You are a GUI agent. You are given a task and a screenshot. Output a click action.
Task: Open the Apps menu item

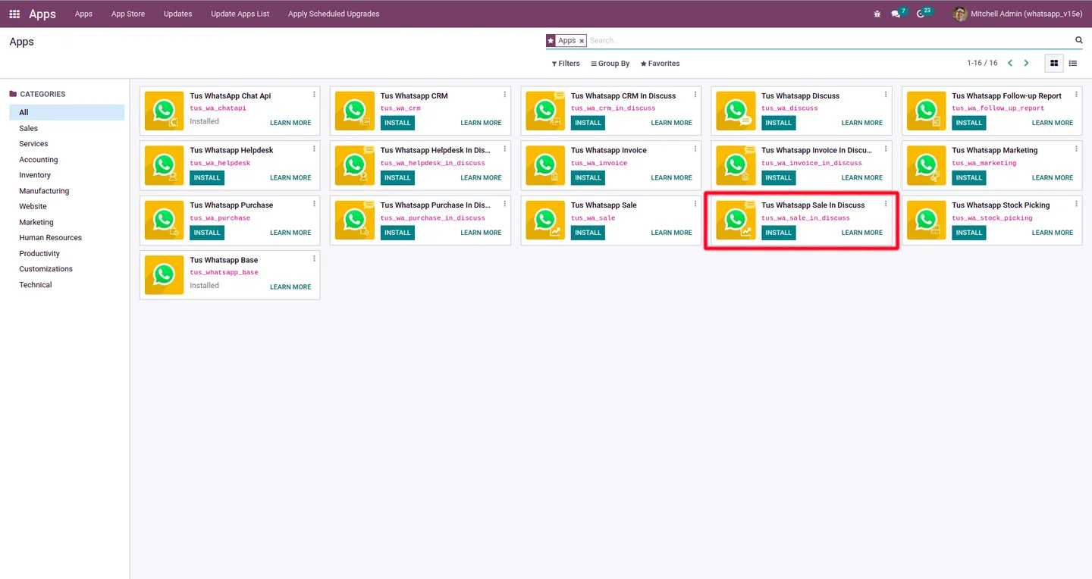tap(83, 14)
